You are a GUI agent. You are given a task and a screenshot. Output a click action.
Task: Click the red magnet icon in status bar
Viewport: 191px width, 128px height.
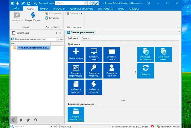[152, 126]
